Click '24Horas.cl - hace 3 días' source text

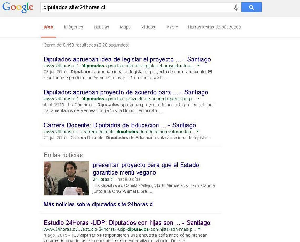[117, 179]
